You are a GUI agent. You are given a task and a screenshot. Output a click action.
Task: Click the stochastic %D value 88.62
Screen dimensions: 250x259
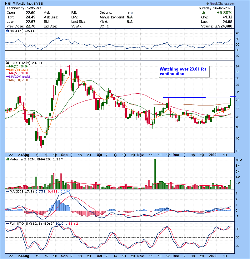[x=73, y=223]
